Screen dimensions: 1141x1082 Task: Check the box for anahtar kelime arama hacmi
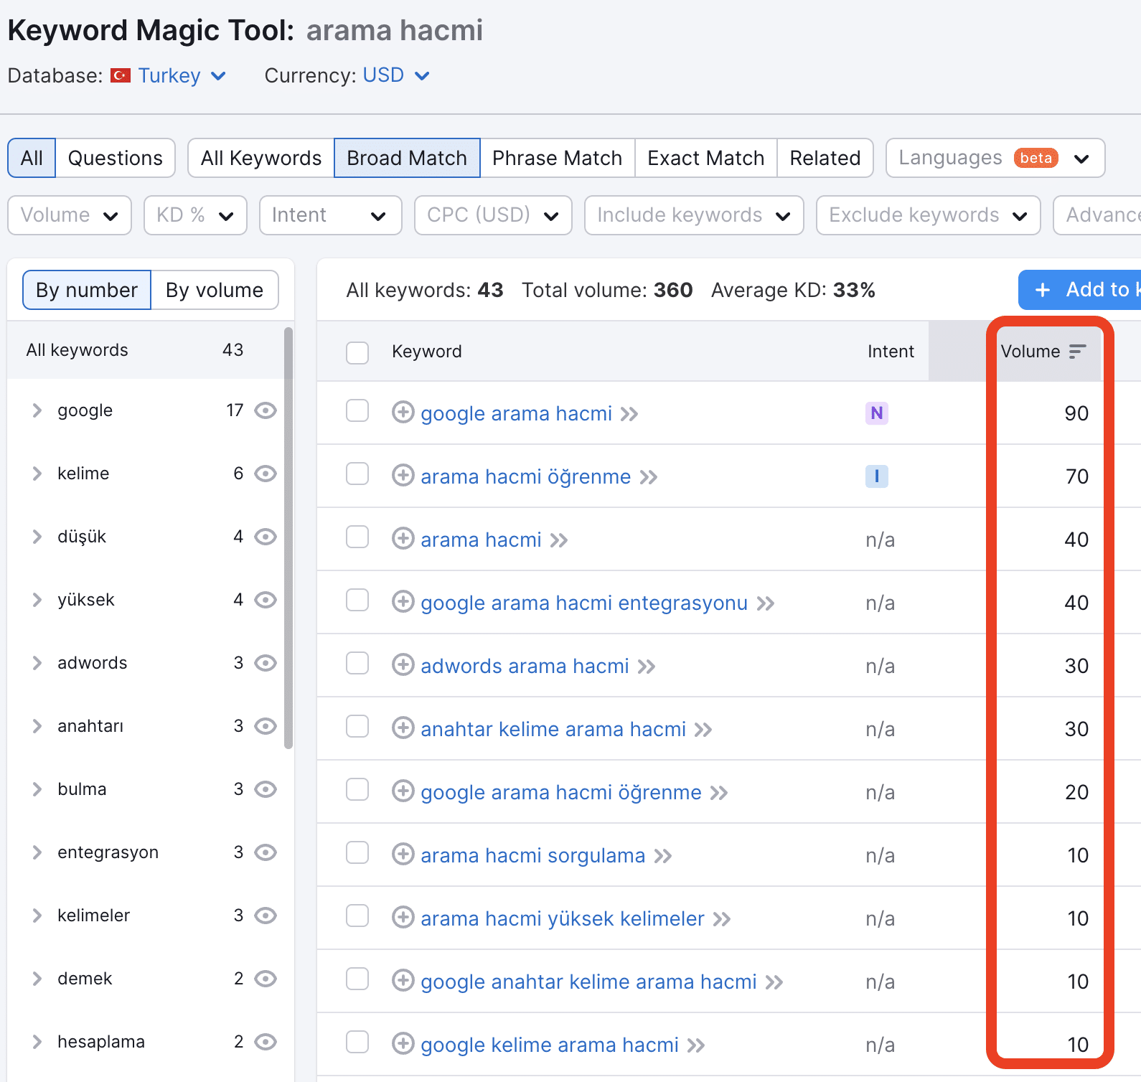click(357, 727)
